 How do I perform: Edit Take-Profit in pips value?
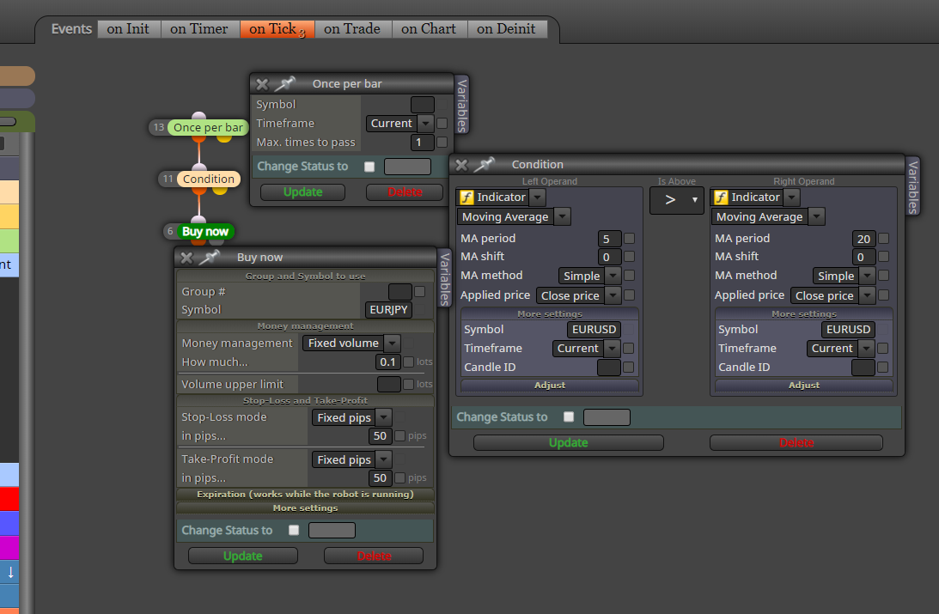[x=380, y=477]
